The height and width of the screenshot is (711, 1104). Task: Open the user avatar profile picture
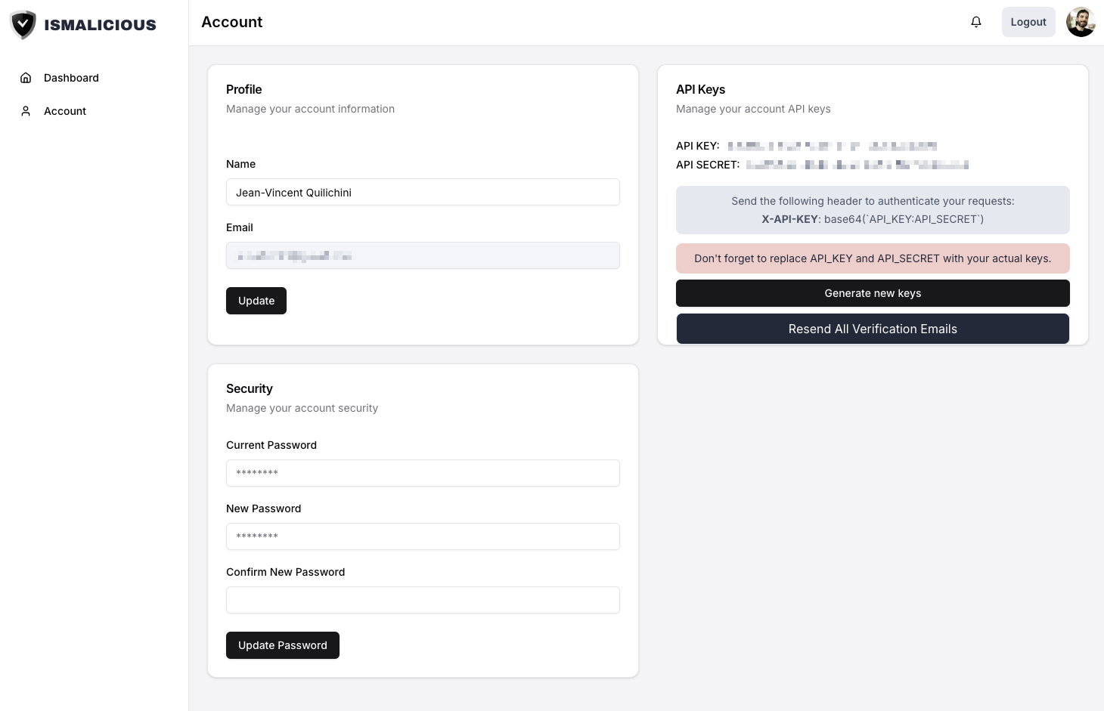click(x=1081, y=22)
